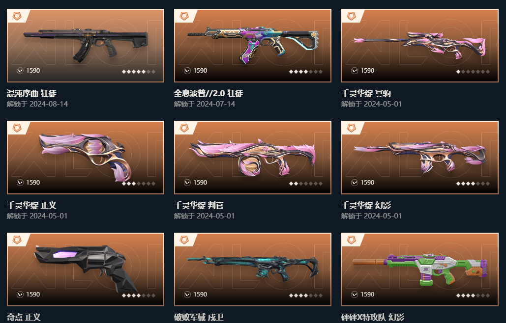
Task: Click upgrade level diamonds on 千灵华绽 幻影
Action: tap(473, 184)
